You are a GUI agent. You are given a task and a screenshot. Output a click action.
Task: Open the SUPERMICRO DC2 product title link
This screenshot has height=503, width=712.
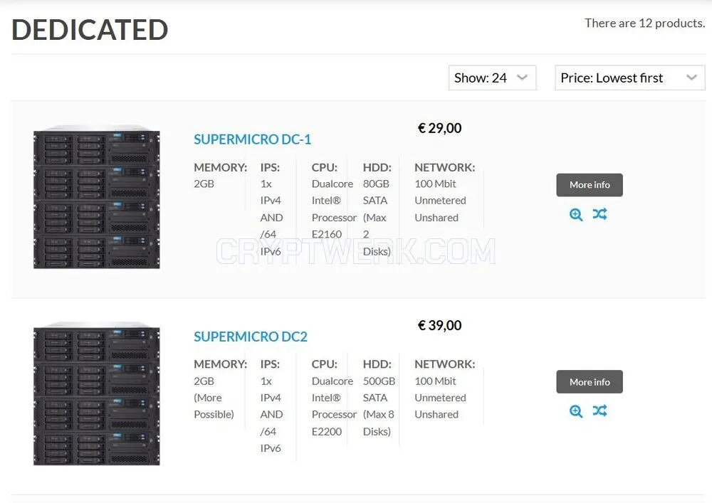click(251, 337)
